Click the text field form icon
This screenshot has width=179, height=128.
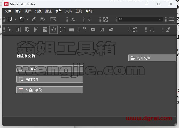[x=93, y=30]
